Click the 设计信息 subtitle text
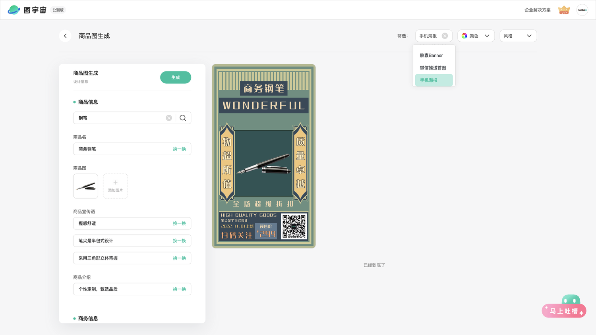This screenshot has height=335, width=596. pos(81,82)
